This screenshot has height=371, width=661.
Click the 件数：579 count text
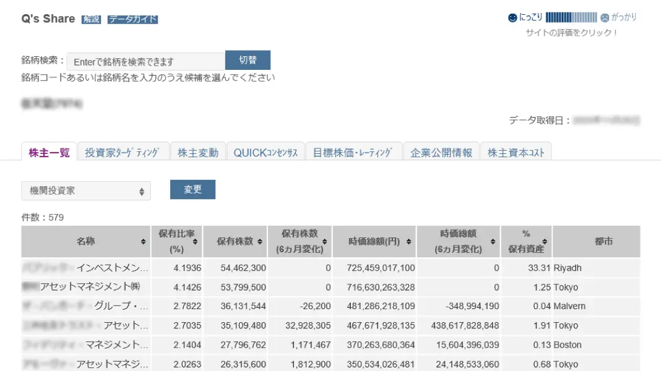point(43,218)
